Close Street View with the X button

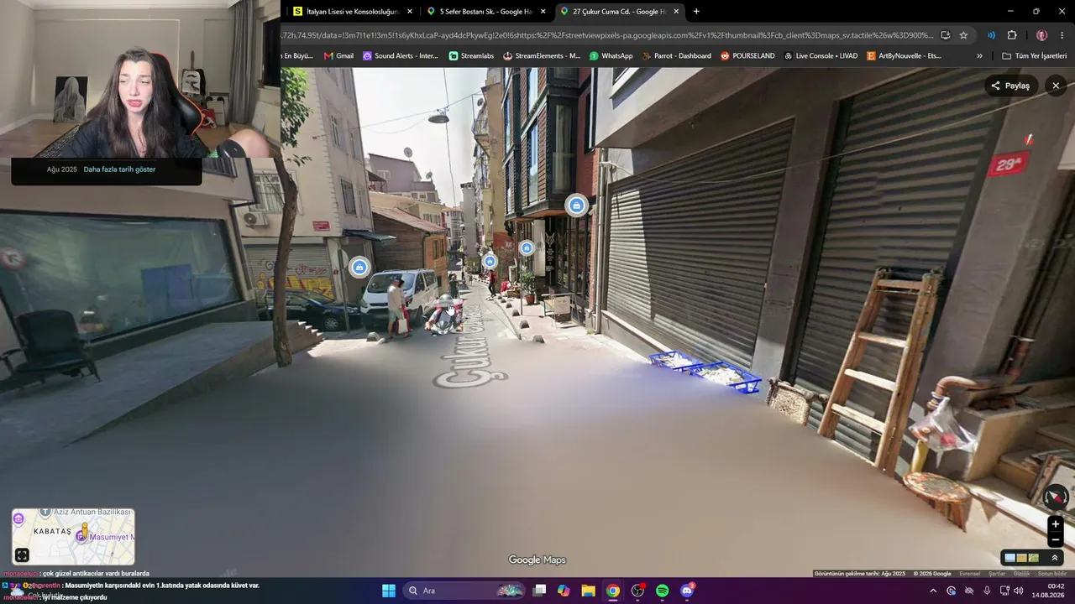[x=1056, y=86]
